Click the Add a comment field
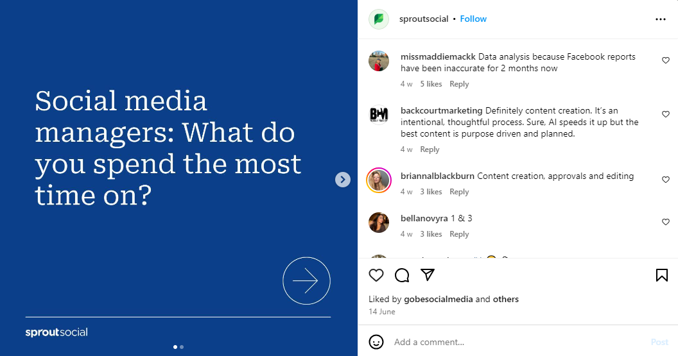The image size is (678, 356). tap(519, 342)
